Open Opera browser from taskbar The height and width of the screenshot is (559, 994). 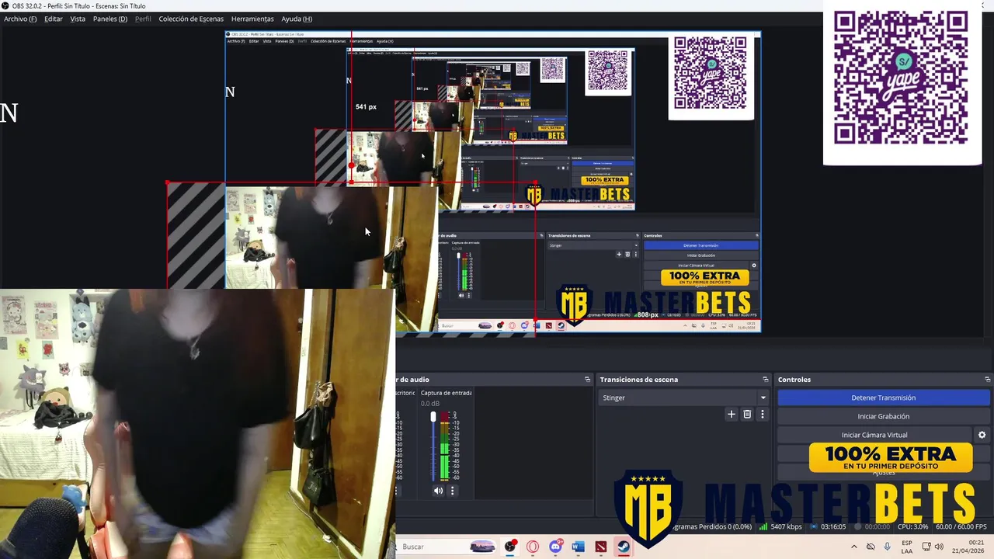533,547
